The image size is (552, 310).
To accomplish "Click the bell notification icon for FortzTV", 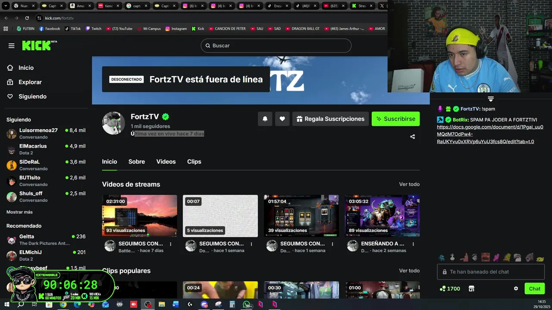I will click(265, 119).
